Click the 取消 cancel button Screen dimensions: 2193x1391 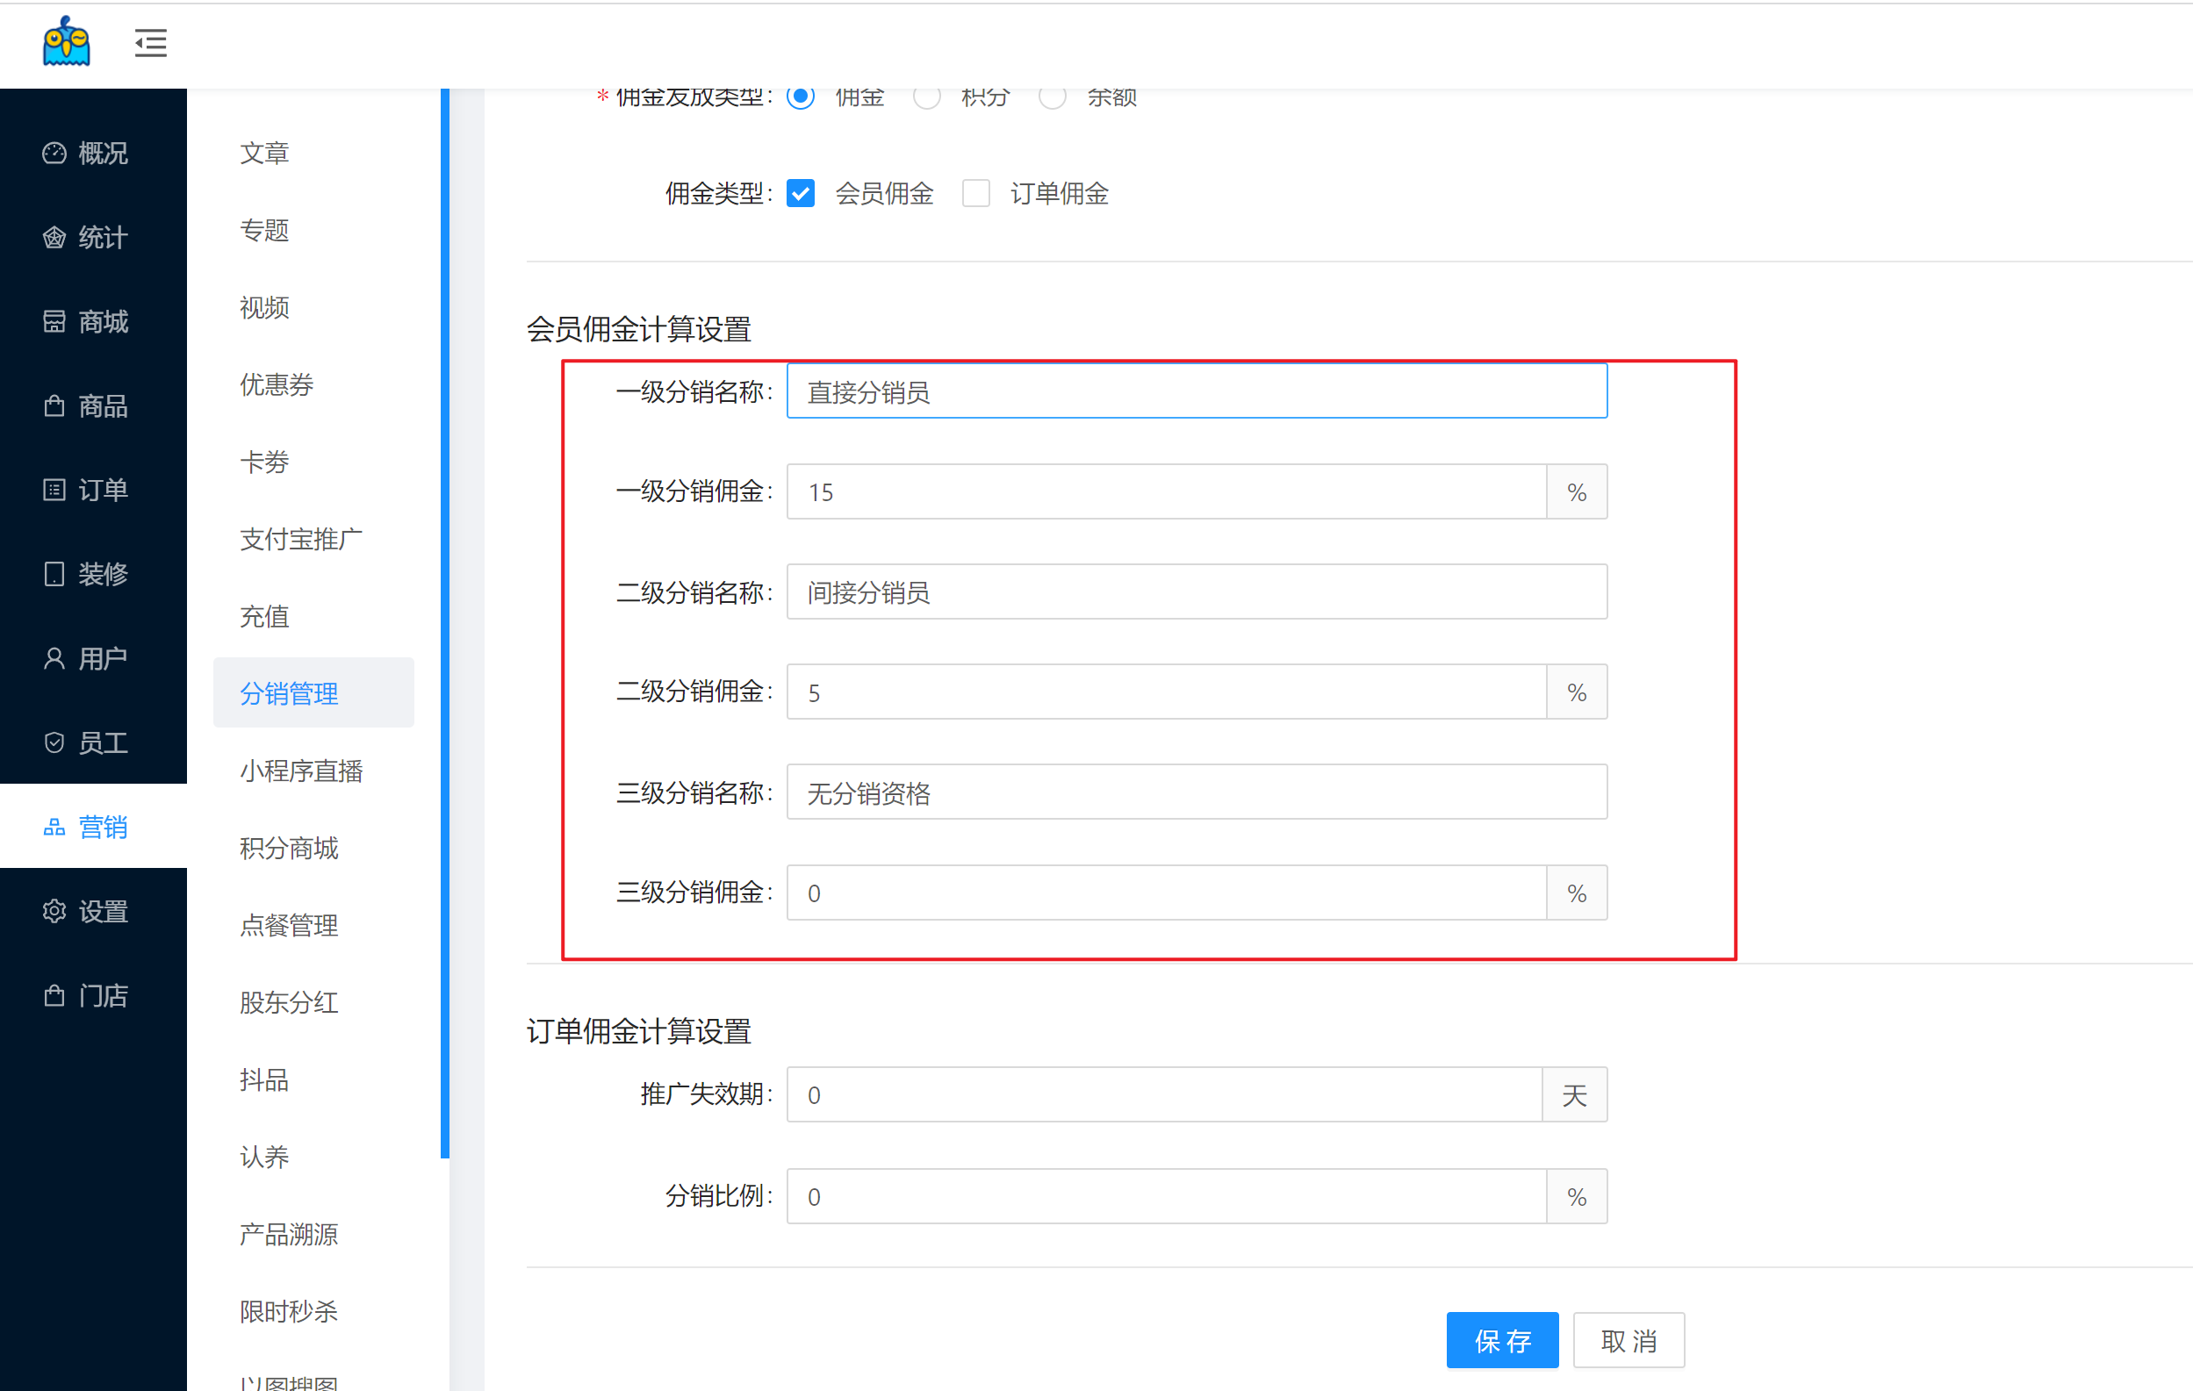pos(1629,1340)
